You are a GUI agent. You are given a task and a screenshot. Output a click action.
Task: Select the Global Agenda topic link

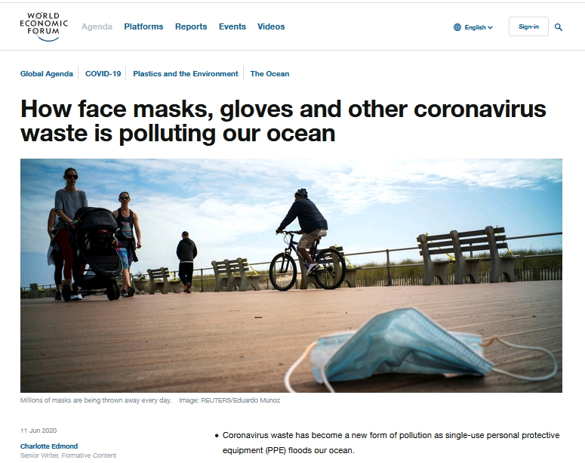coord(47,73)
